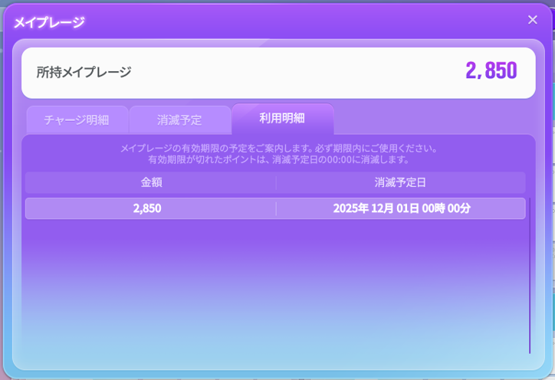Click the empty list area below the row

click(274, 291)
